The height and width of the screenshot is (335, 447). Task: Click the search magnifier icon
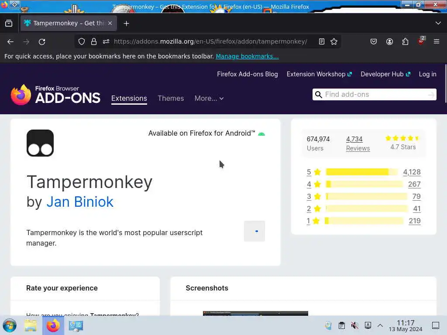click(318, 95)
